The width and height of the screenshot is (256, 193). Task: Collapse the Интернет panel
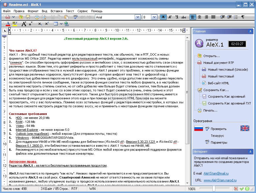pyautogui.click(x=250, y=152)
